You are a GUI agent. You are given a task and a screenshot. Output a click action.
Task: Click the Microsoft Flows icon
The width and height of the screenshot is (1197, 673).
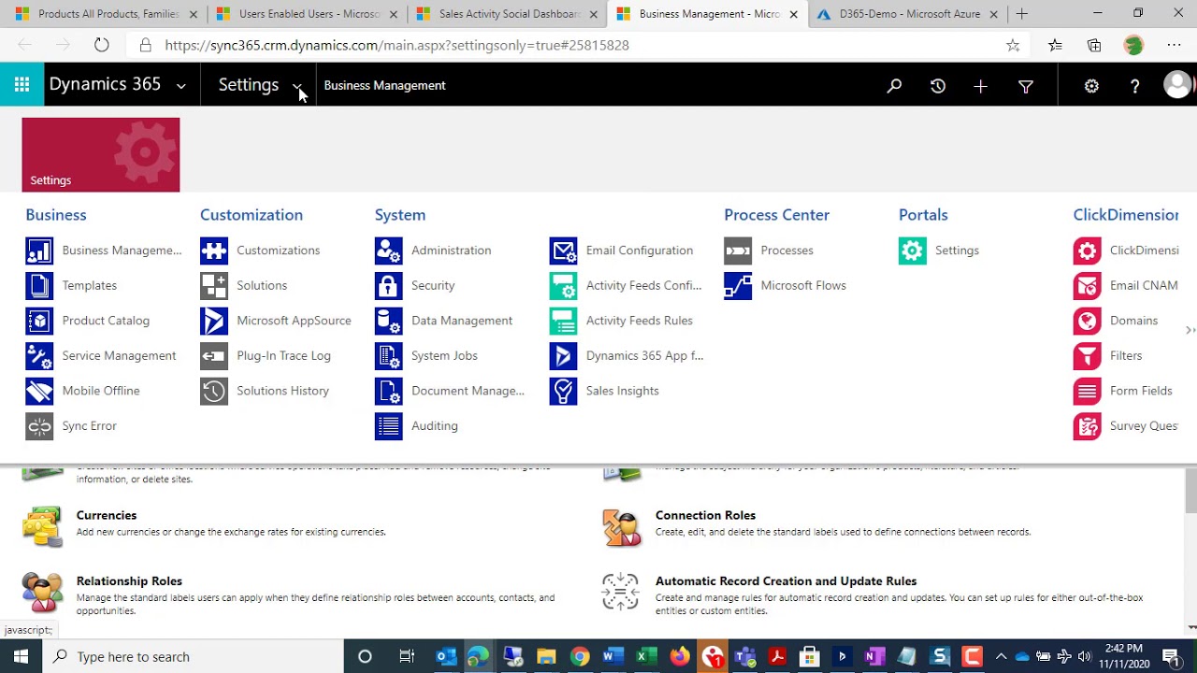pyautogui.click(x=738, y=285)
